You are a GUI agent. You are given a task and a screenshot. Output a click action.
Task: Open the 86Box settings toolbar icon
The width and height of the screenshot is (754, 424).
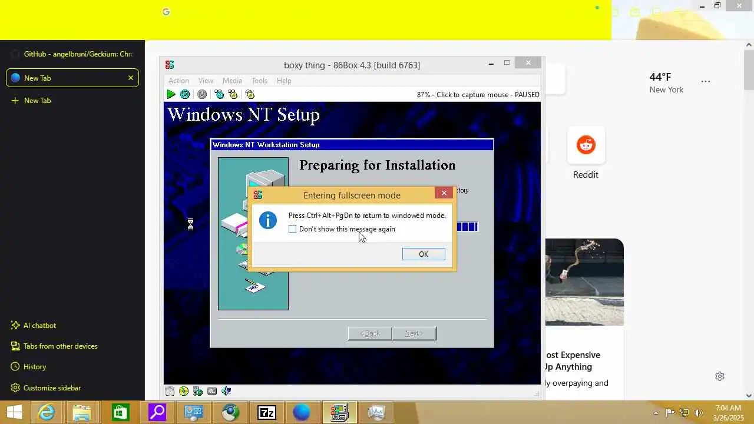click(x=250, y=94)
